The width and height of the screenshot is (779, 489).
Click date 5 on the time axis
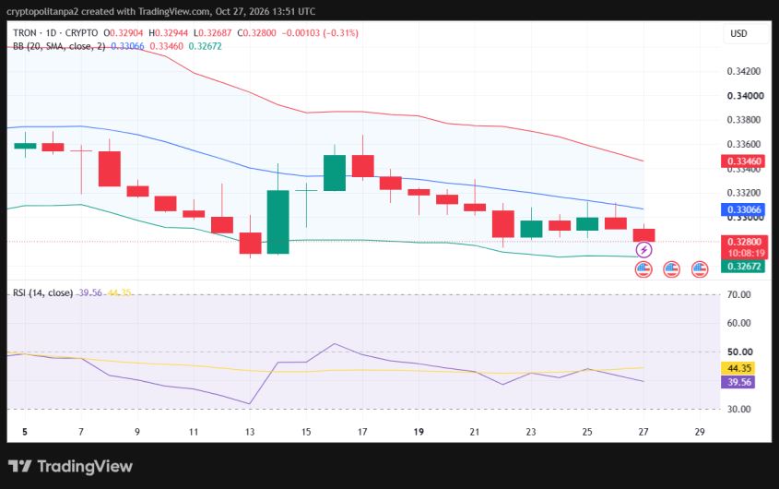click(25, 432)
